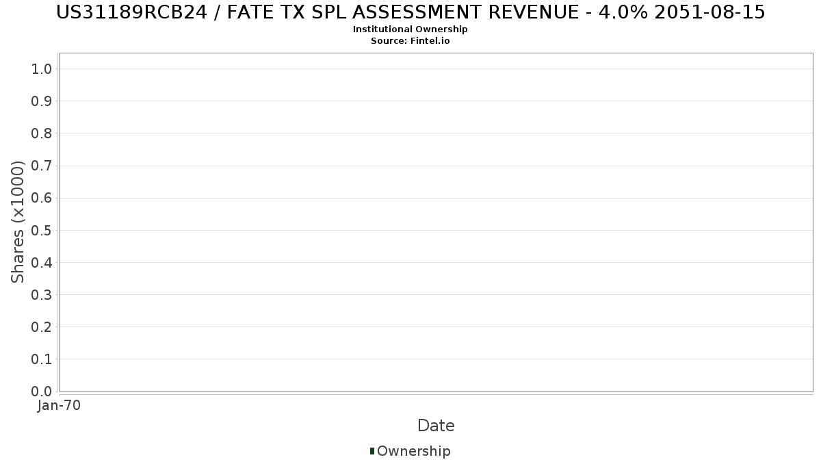
Task: Click the green Ownership legend color swatch
Action: (x=372, y=450)
